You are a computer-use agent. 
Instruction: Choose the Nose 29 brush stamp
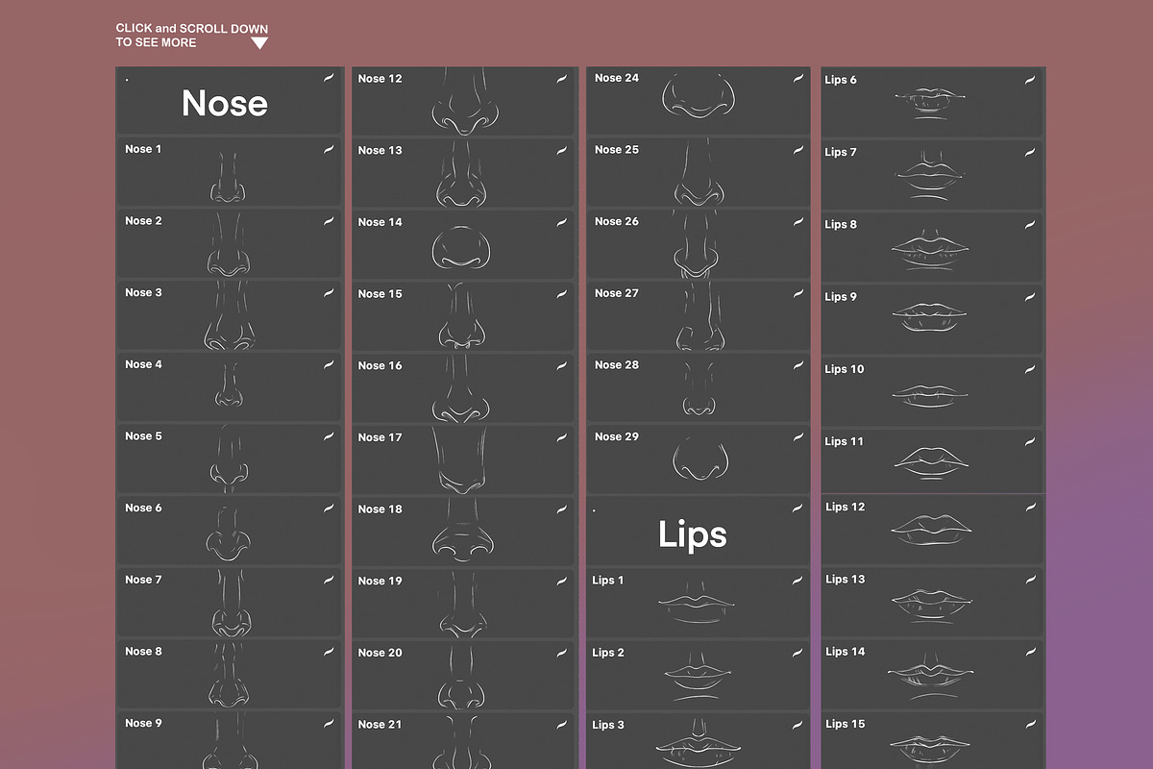tap(699, 459)
